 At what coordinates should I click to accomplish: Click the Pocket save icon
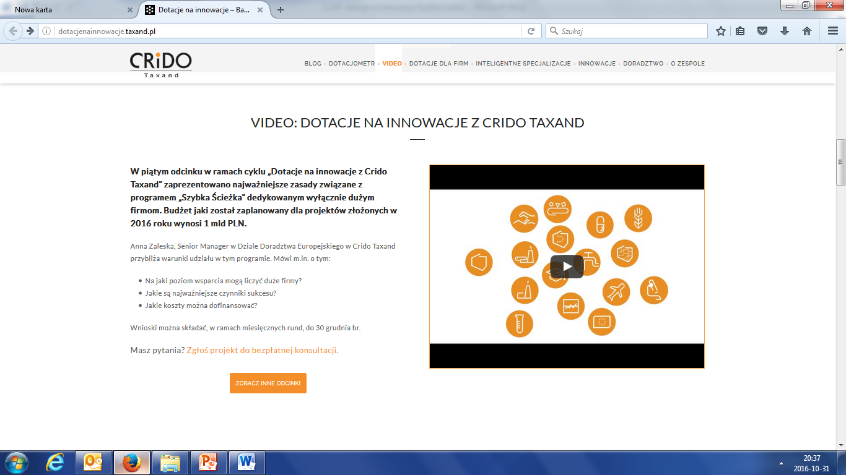tap(763, 31)
